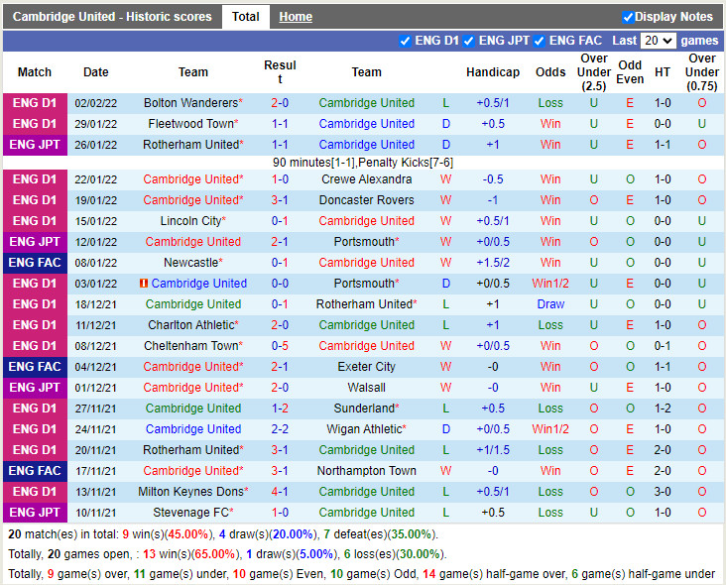Click the Milton Keynes Dons link
This screenshot has height=585, width=726.
[190, 492]
